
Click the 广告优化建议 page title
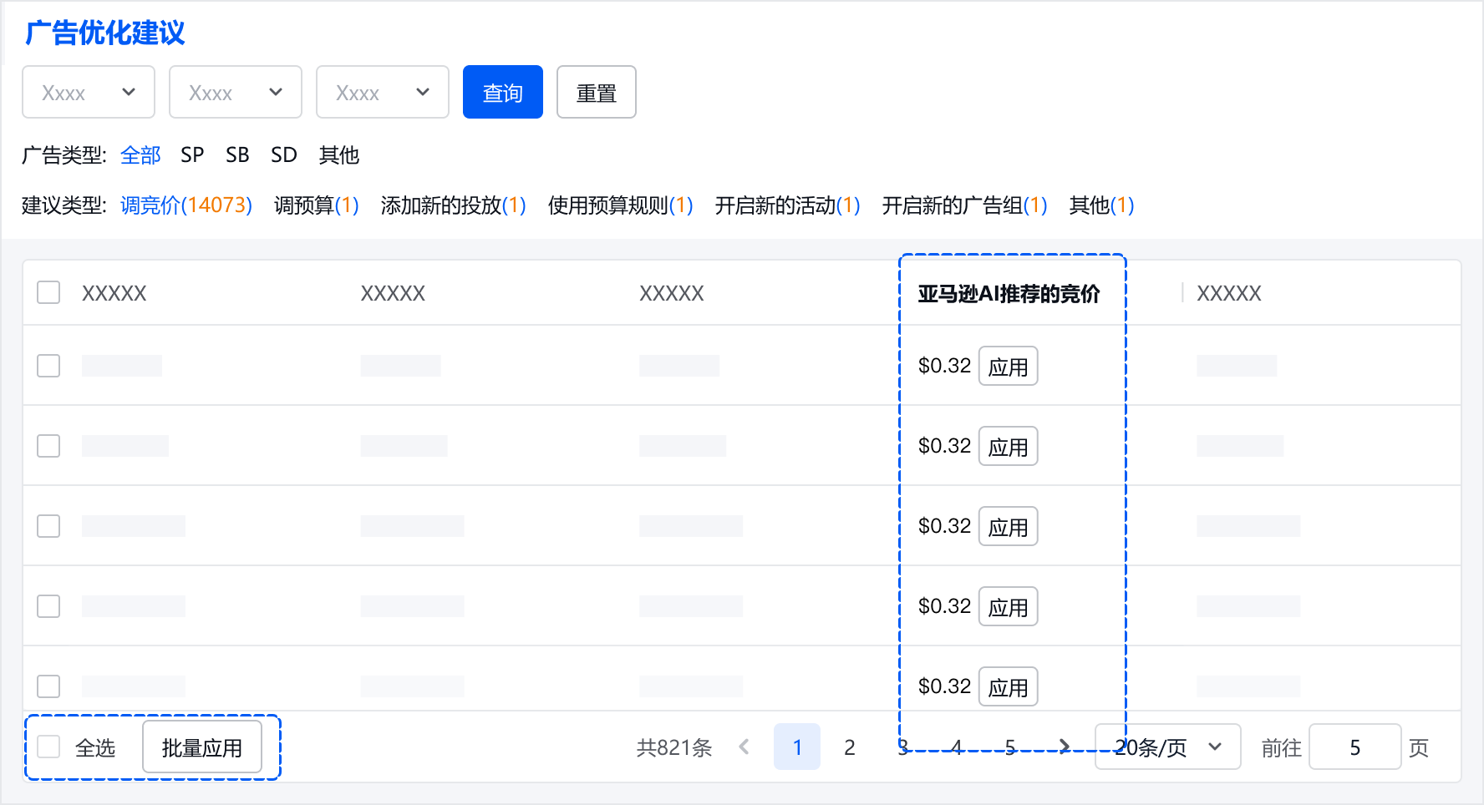coord(105,33)
